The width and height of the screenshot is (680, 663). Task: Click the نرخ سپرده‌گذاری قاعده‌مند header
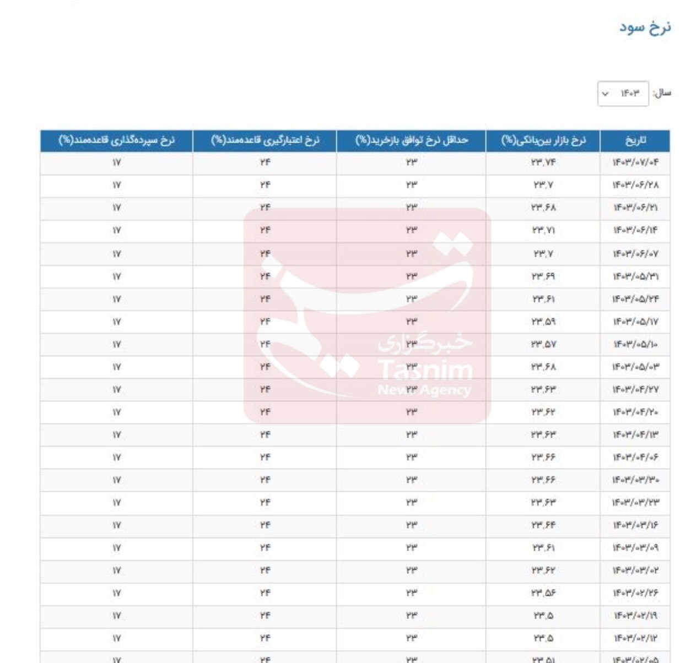tap(116, 141)
